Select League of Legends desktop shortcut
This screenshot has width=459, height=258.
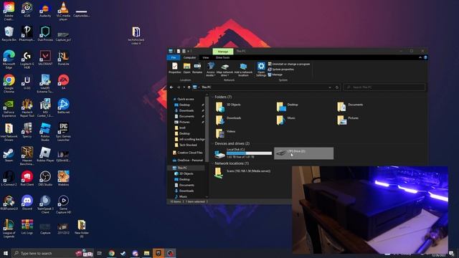[x=9, y=229]
